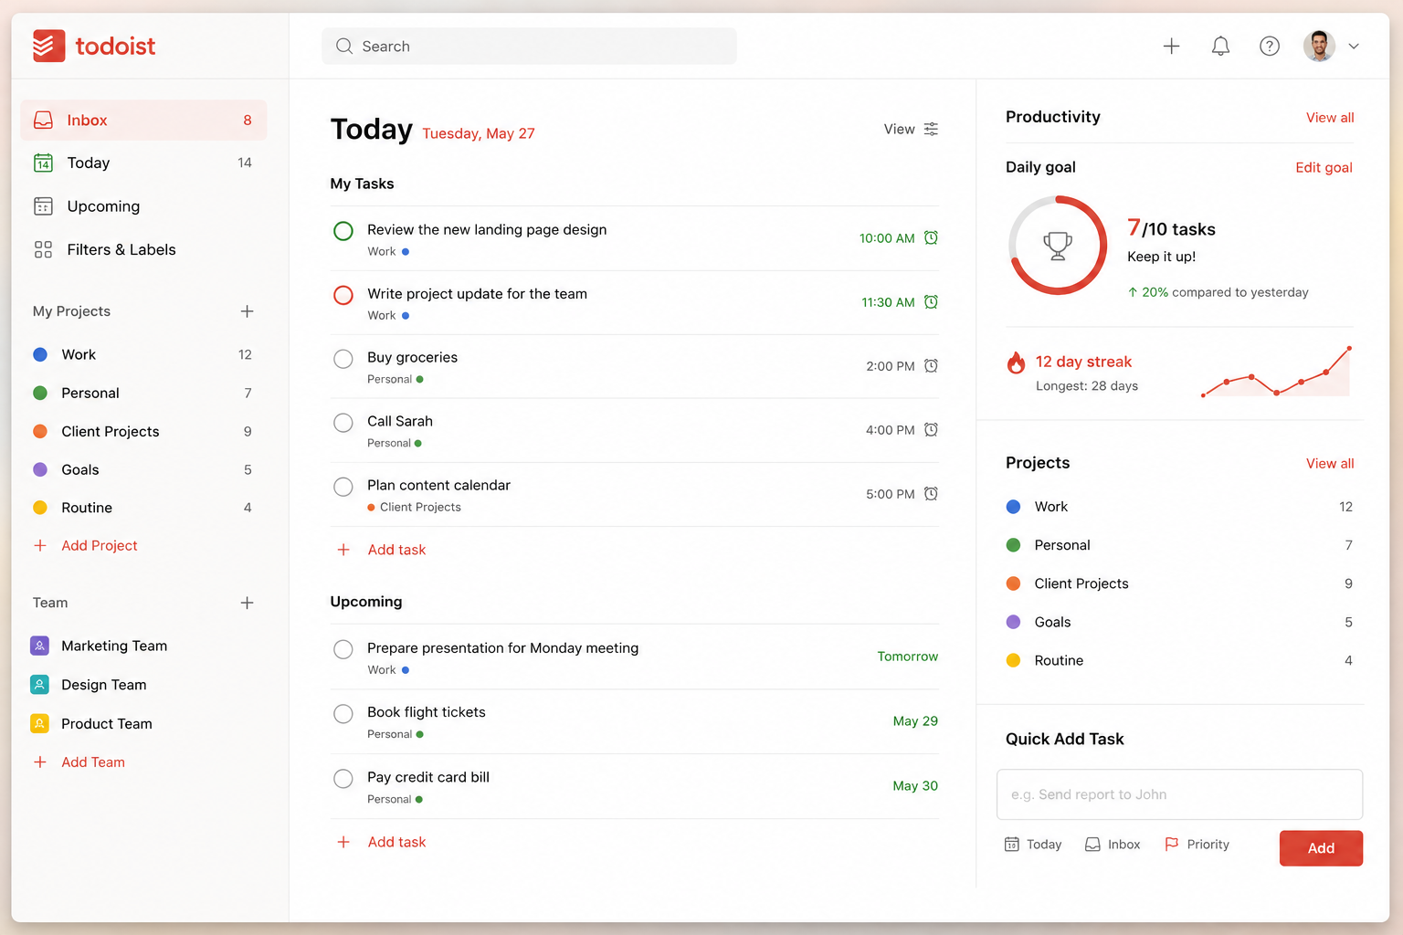
Task: Open the Inbox in the sidebar
Action: (x=143, y=120)
